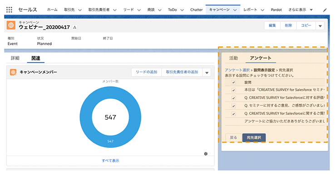Click リードの追加 button
This screenshot has width=336, height=177.
[x=146, y=72]
